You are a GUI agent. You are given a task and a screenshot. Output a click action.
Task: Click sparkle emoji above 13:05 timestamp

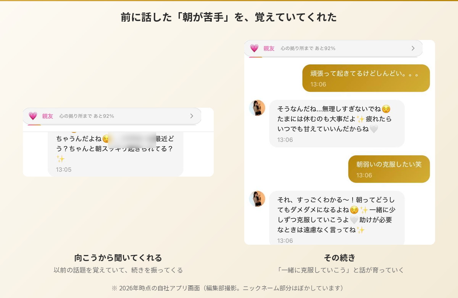(60, 159)
